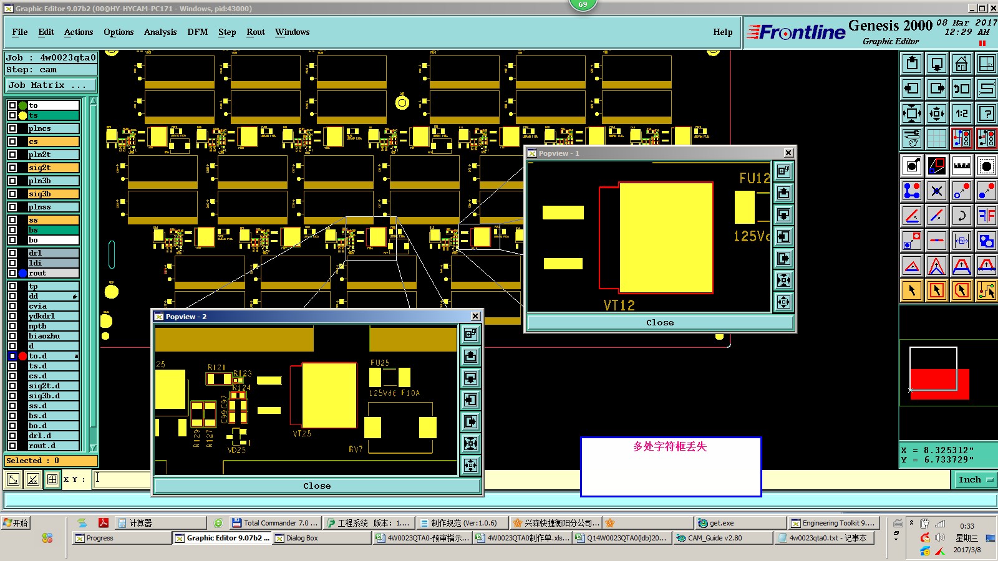Screen dimensions: 998x561
Task: Toggle the checkbox for layer 'drl'
Action: (12, 253)
